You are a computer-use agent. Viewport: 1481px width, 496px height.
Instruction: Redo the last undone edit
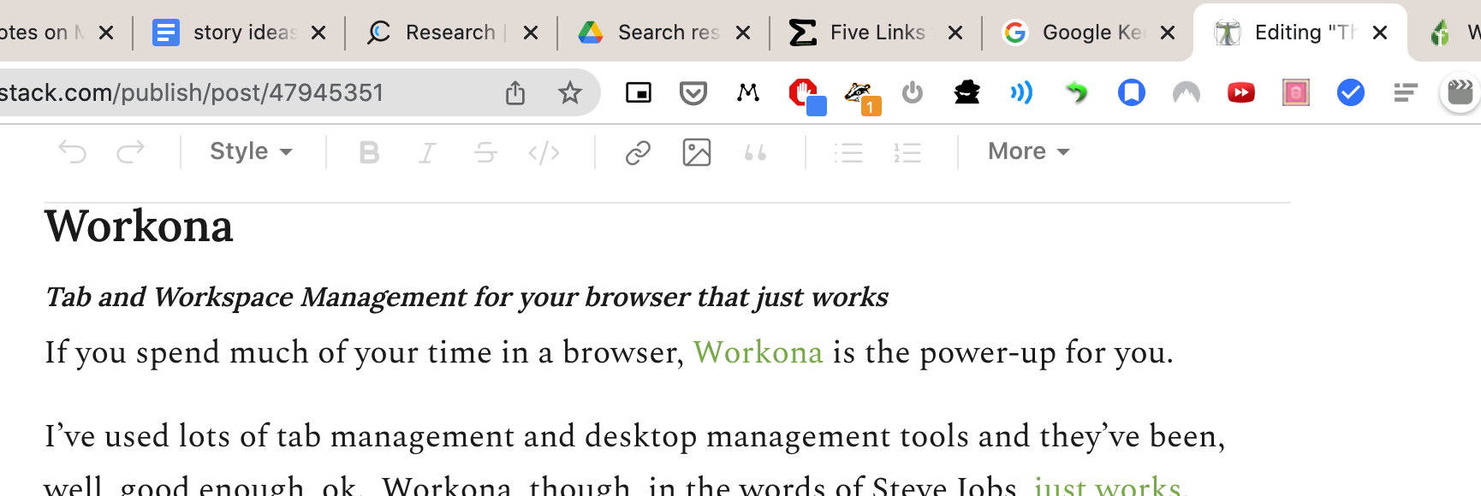[130, 152]
